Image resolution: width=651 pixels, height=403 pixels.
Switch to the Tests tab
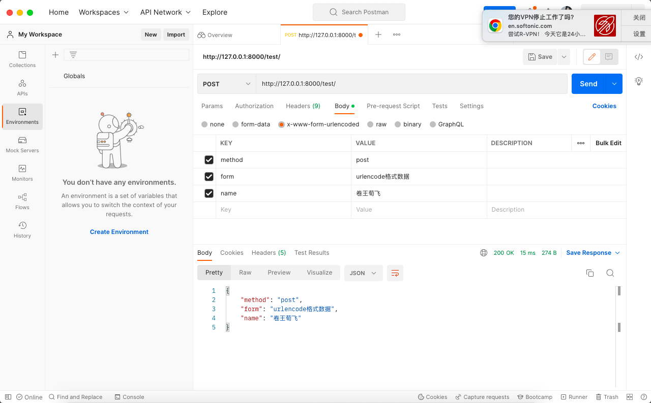pos(440,106)
